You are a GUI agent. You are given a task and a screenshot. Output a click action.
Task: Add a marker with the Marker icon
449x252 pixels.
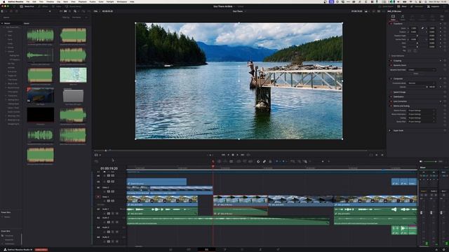point(283,162)
